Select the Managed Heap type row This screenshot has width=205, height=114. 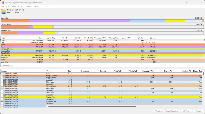102,49
